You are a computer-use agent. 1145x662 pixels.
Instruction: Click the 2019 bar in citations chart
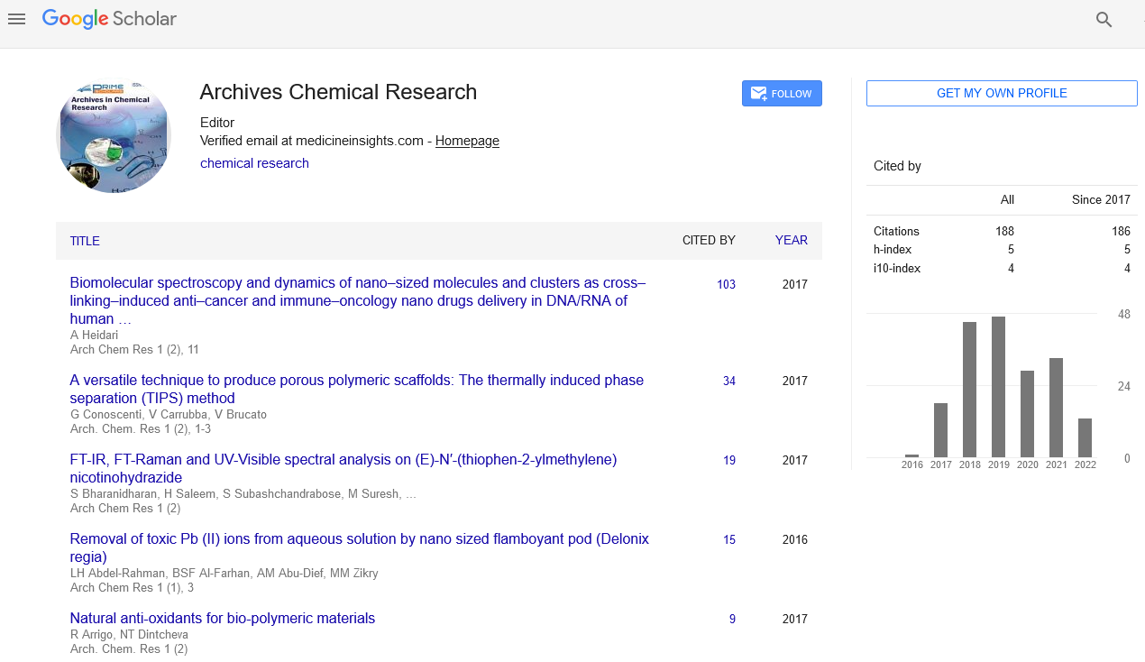coord(998,387)
